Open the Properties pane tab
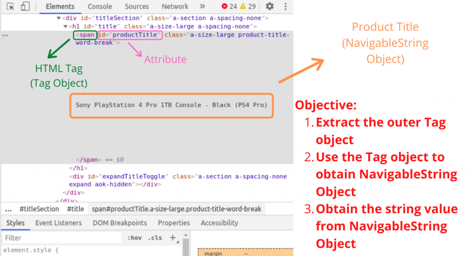The image size is (475, 256). pos(174,223)
